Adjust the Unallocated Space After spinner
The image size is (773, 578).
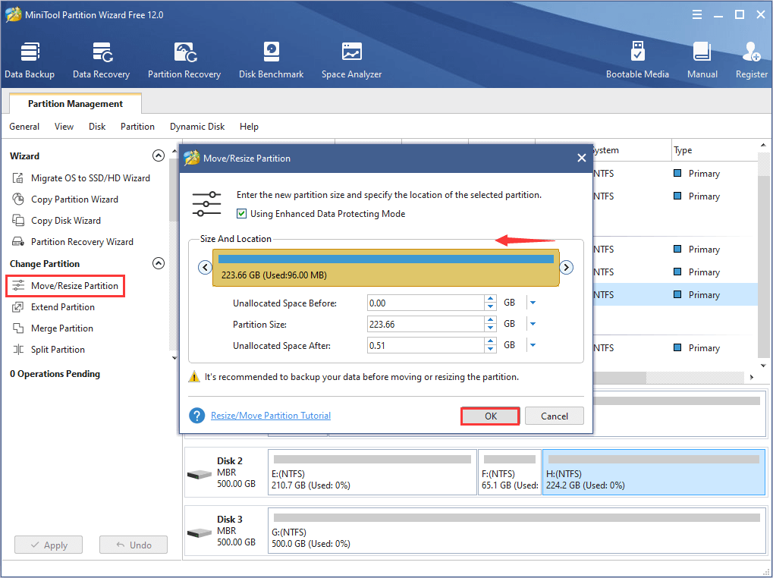pos(490,345)
